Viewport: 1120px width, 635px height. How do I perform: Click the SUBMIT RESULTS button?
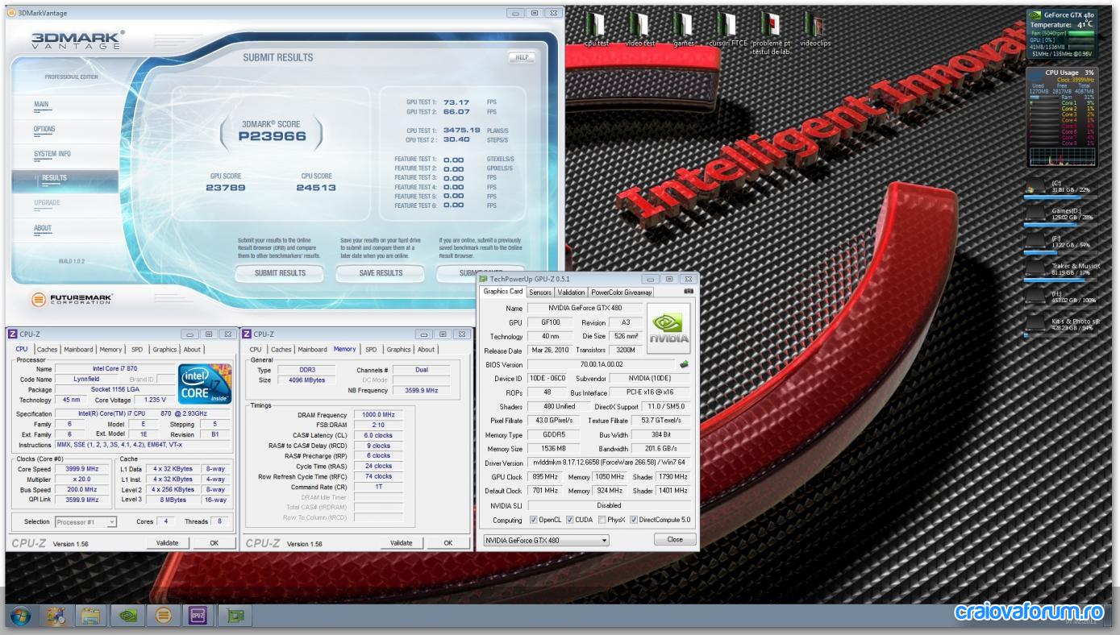pos(280,273)
